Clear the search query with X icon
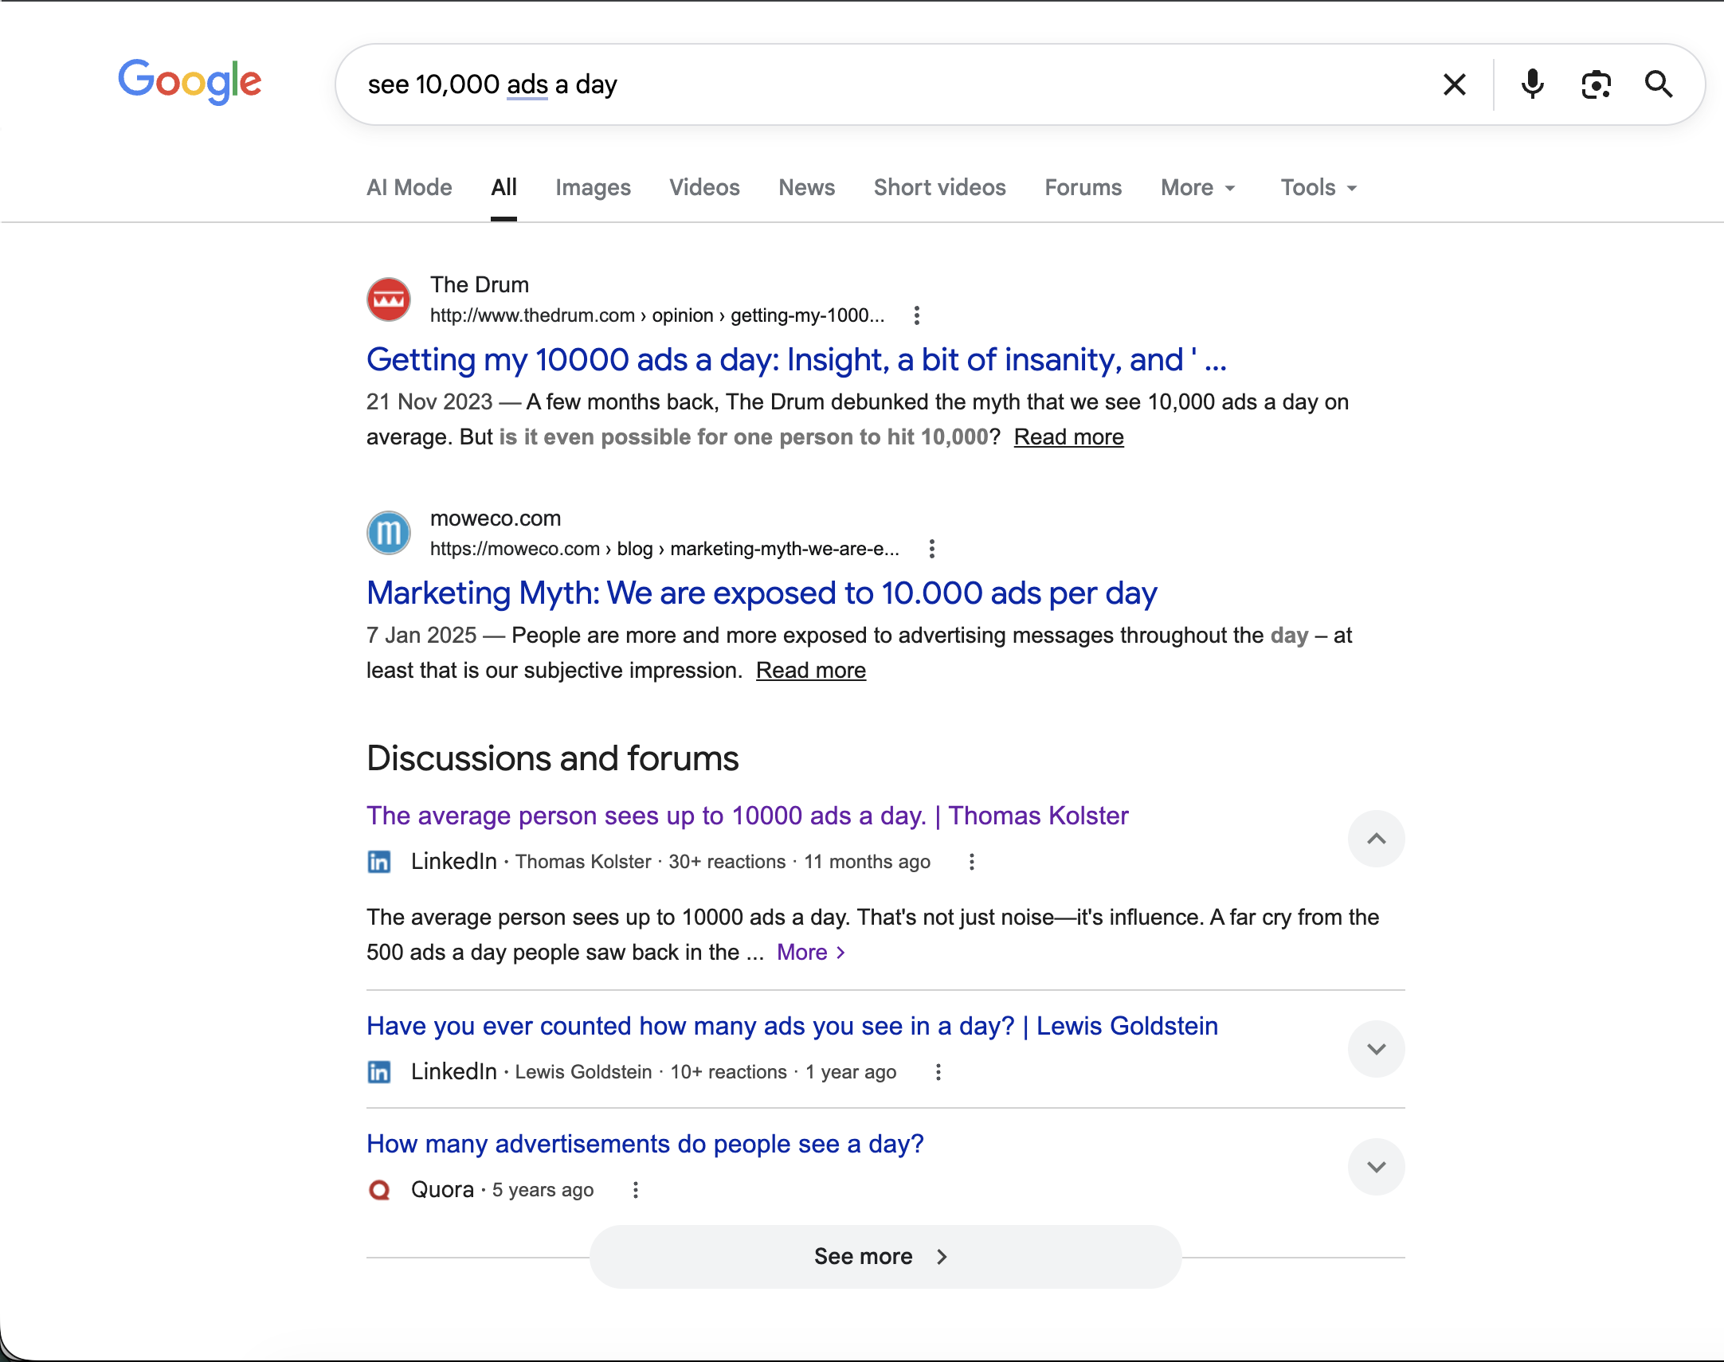The height and width of the screenshot is (1362, 1724). [x=1454, y=84]
